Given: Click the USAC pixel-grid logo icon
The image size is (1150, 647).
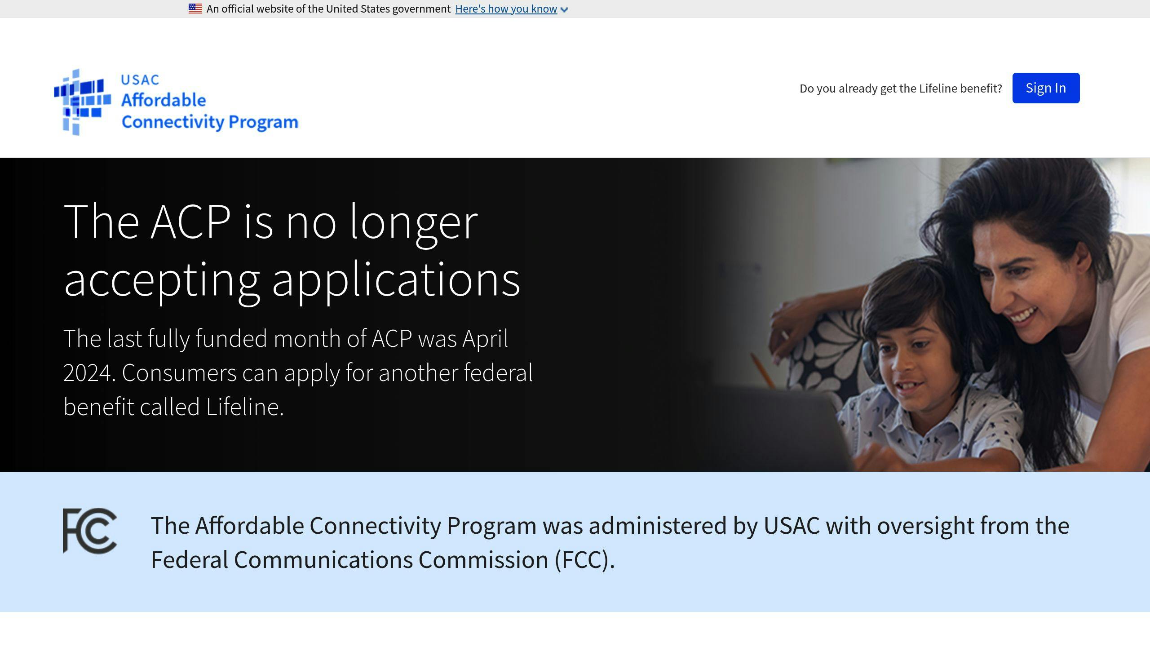Looking at the screenshot, I should pyautogui.click(x=82, y=102).
